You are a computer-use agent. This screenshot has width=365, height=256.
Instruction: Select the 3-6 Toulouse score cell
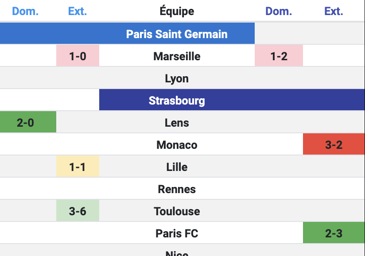point(78,211)
